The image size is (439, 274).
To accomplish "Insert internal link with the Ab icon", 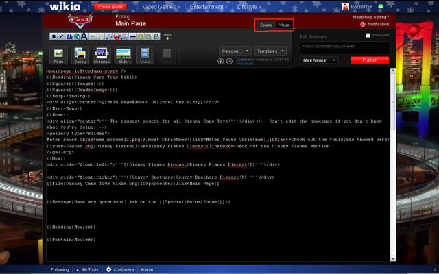I will click(69, 36).
